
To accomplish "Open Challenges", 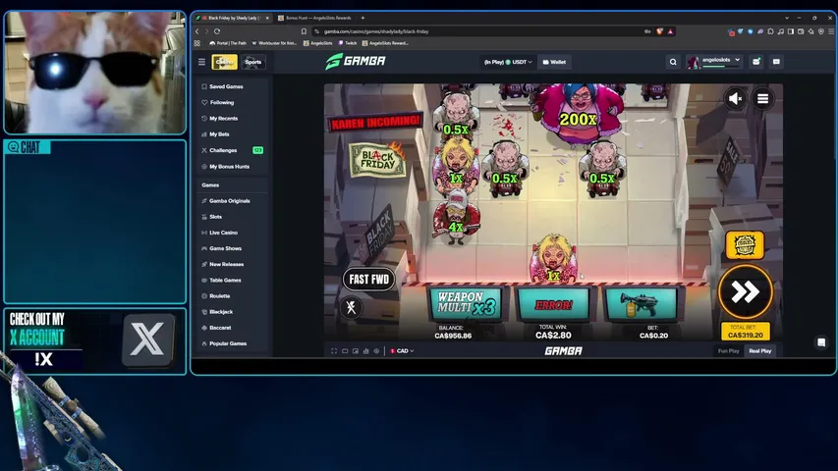I will pos(231,150).
